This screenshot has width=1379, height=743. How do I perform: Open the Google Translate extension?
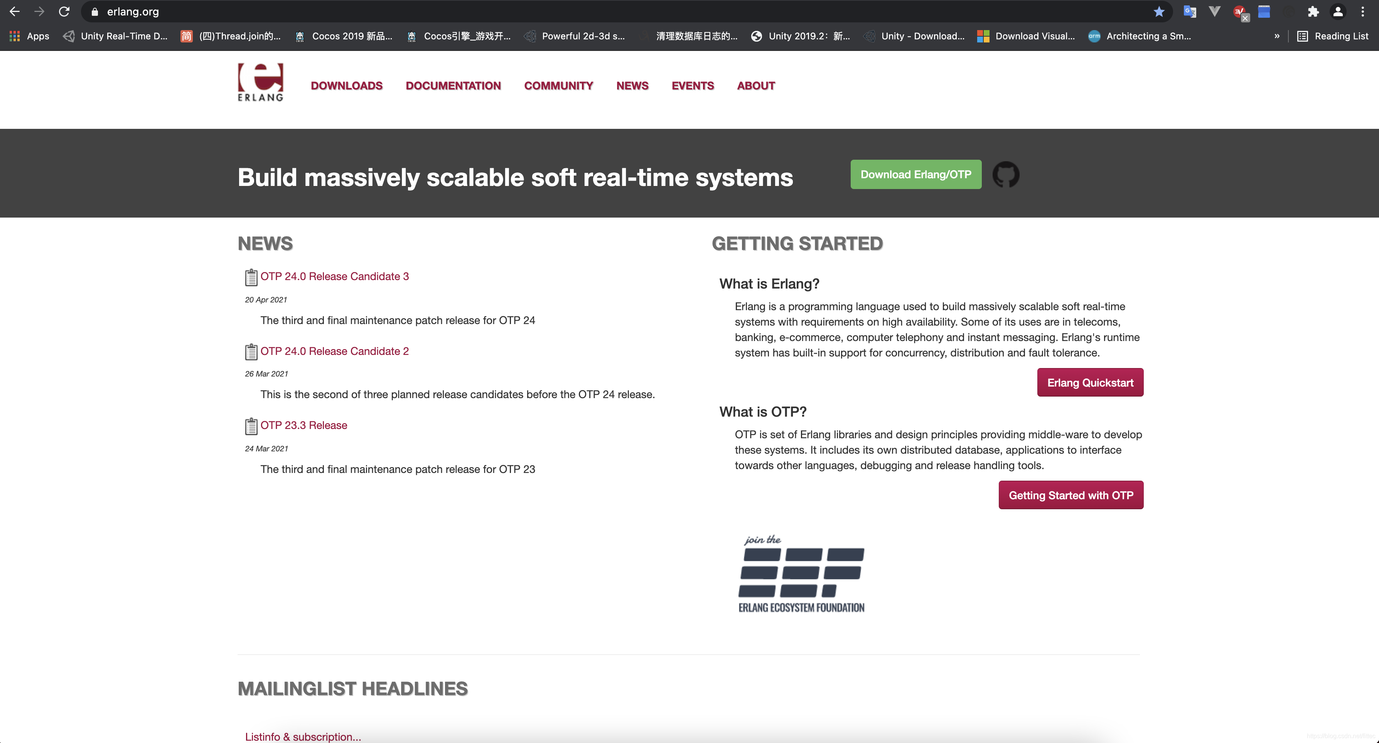point(1190,11)
